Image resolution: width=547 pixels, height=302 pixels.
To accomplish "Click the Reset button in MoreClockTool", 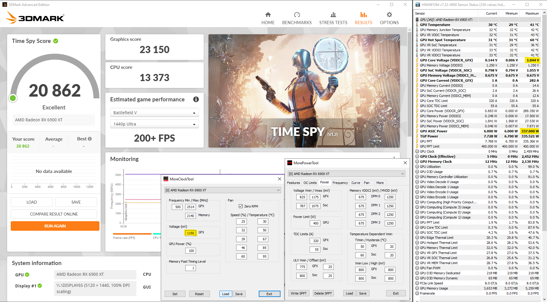I will pyautogui.click(x=199, y=294).
